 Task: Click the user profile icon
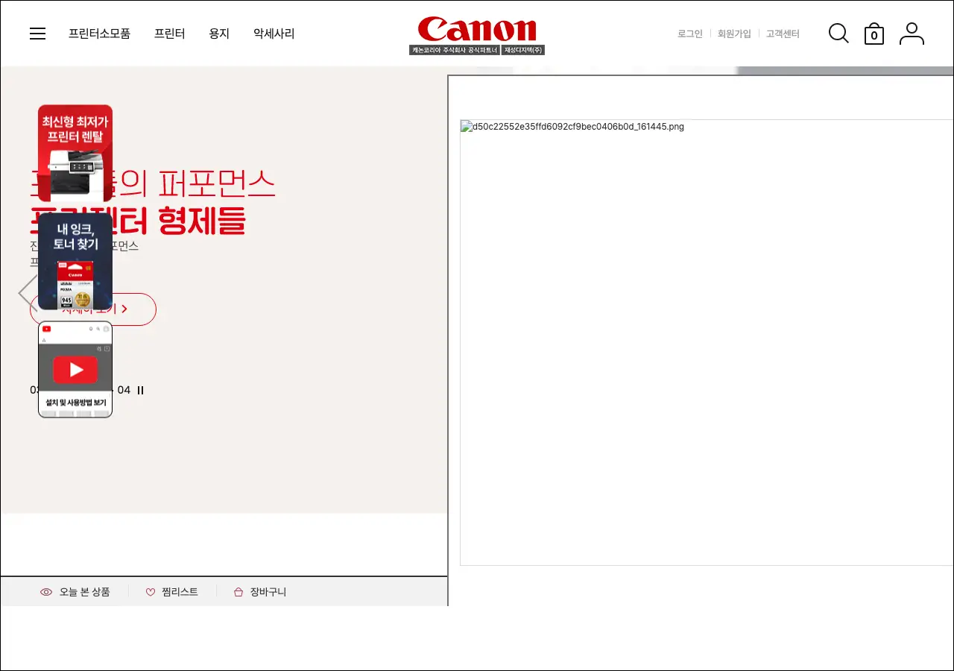(x=912, y=34)
